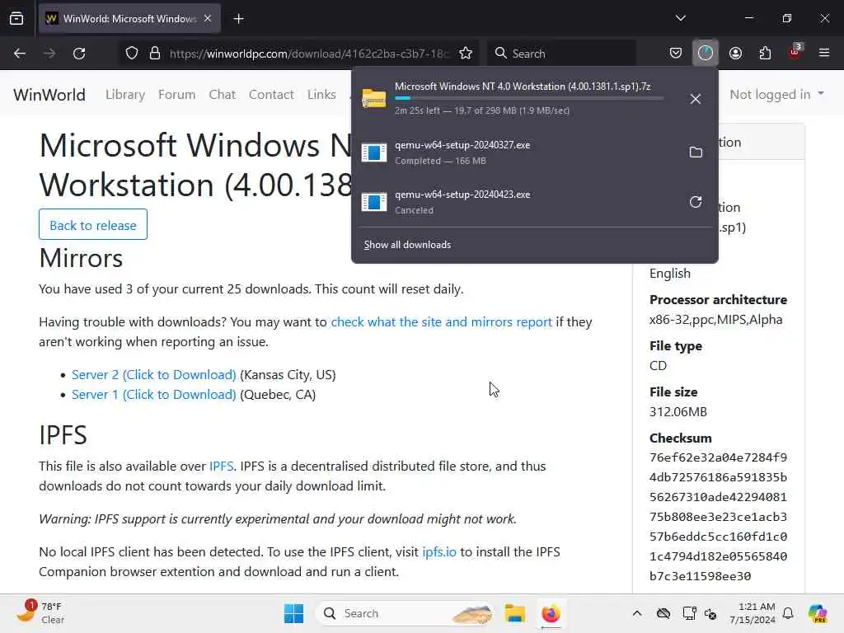Click the taskbar Search box
The image size is (844, 633).
[406, 613]
